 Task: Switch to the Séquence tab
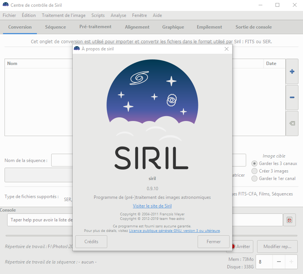tap(55, 27)
